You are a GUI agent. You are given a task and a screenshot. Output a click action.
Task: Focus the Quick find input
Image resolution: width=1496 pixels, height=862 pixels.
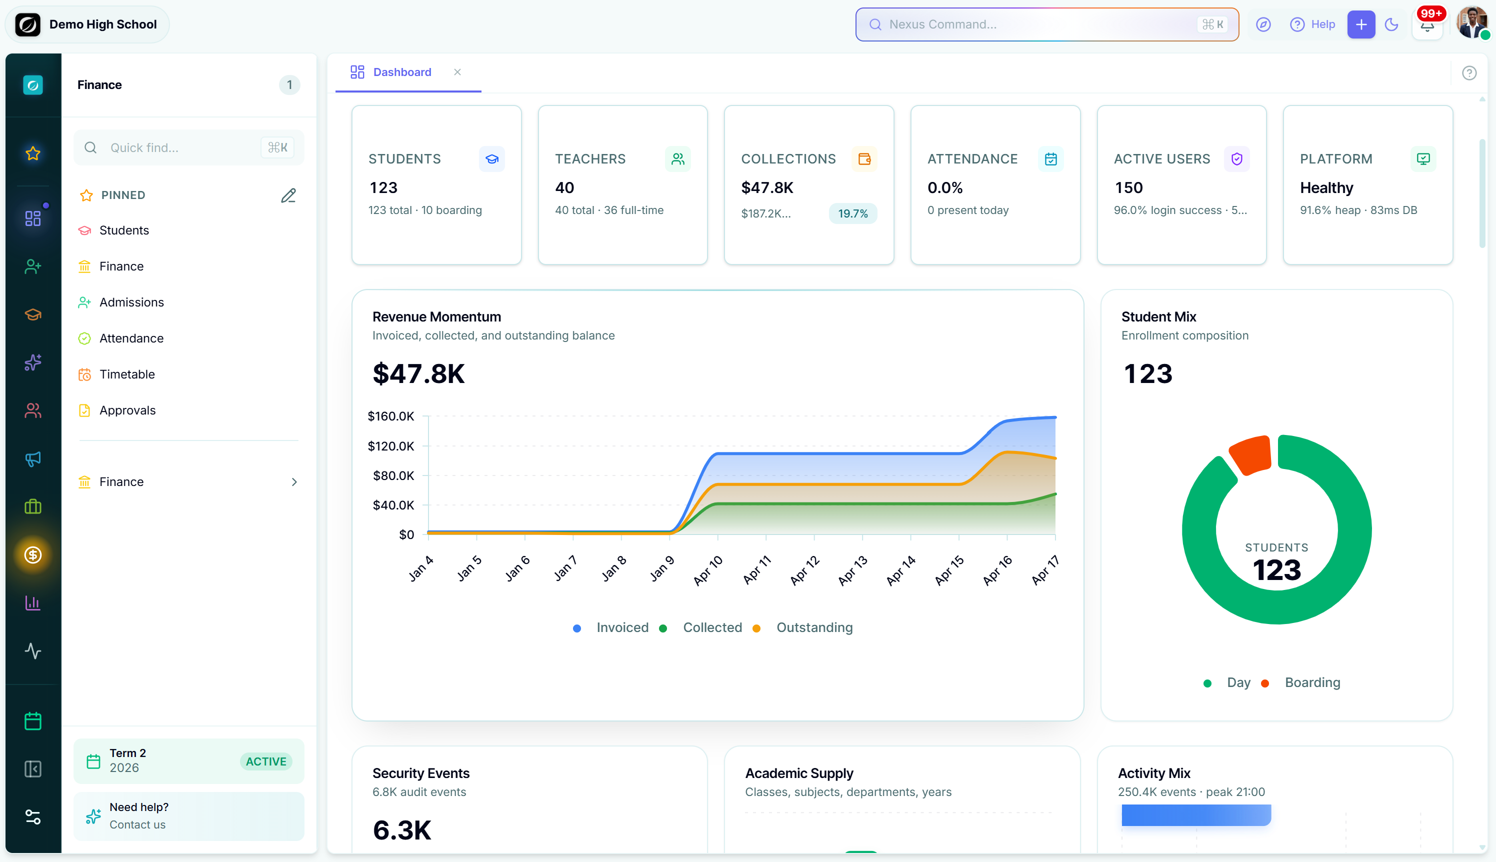pyautogui.click(x=189, y=147)
